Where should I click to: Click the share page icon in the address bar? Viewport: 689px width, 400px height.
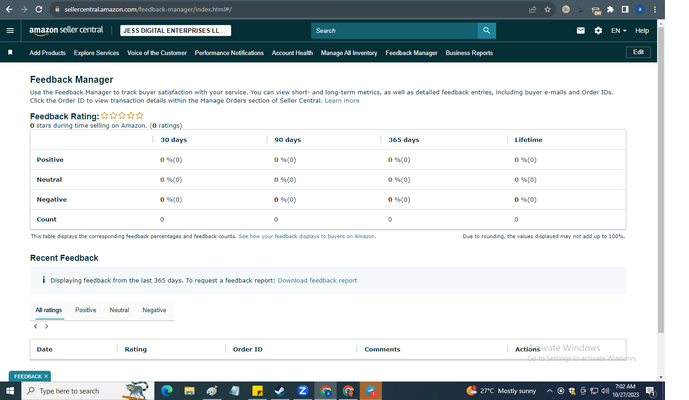click(533, 9)
